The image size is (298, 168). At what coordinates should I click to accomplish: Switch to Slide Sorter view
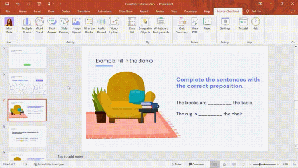[x=224, y=164]
